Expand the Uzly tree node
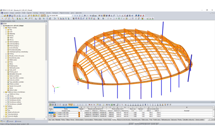215x134 pixels. coord(6,30)
